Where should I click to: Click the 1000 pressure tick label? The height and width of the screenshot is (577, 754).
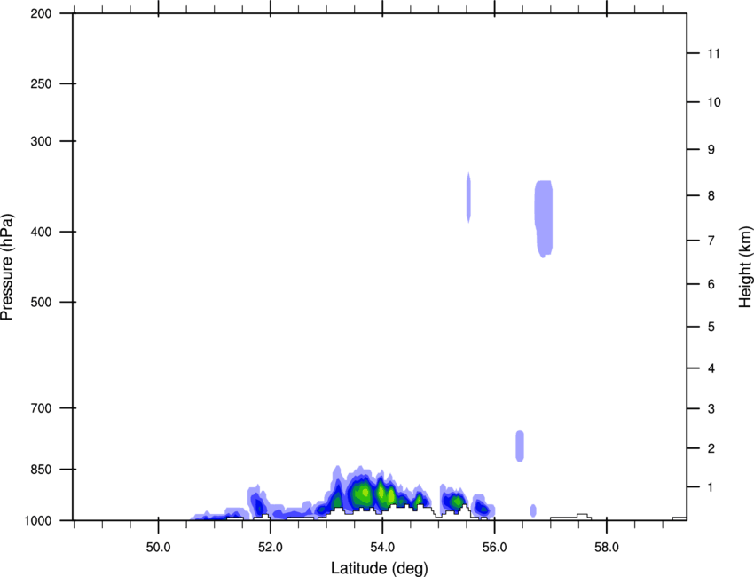[x=37, y=521]
